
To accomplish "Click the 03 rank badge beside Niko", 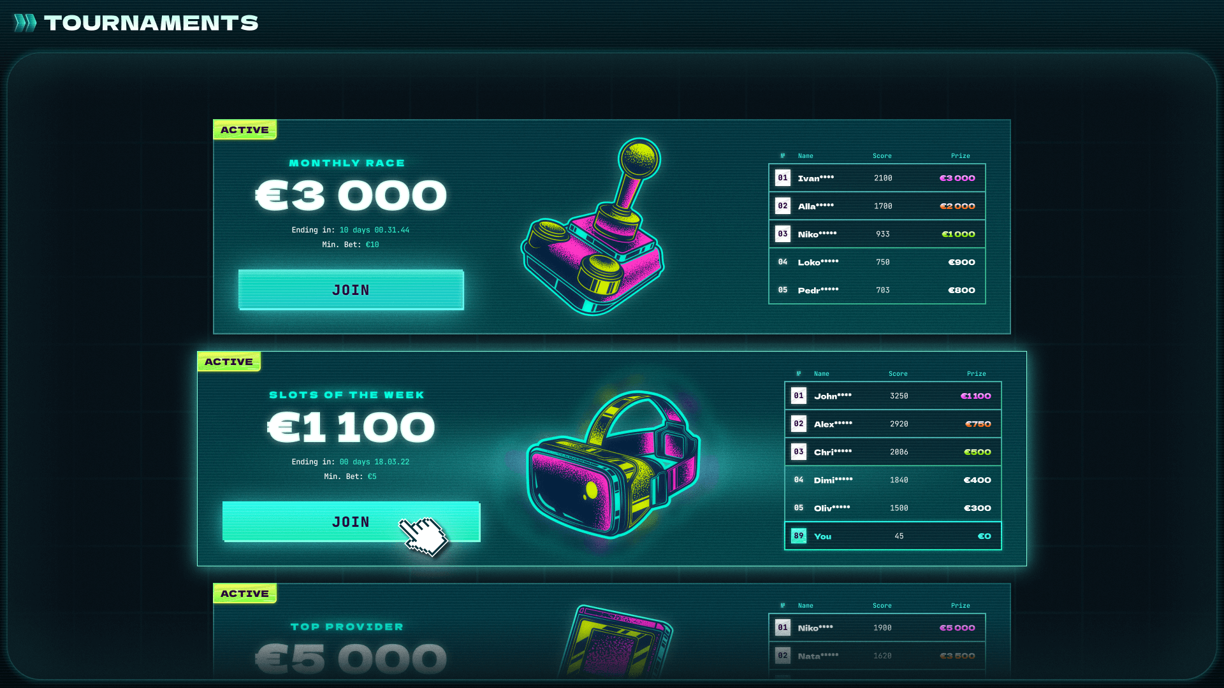I will tap(783, 234).
